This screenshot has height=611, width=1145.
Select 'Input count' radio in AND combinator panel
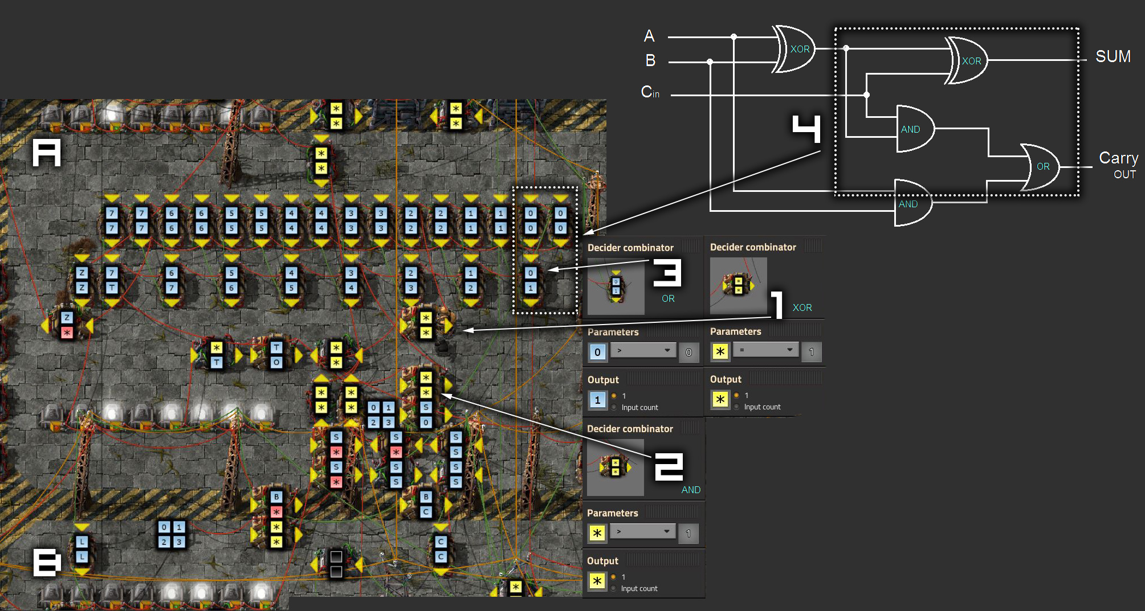coord(613,588)
